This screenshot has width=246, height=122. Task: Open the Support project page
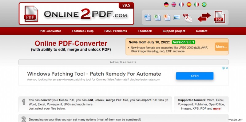click(x=174, y=31)
